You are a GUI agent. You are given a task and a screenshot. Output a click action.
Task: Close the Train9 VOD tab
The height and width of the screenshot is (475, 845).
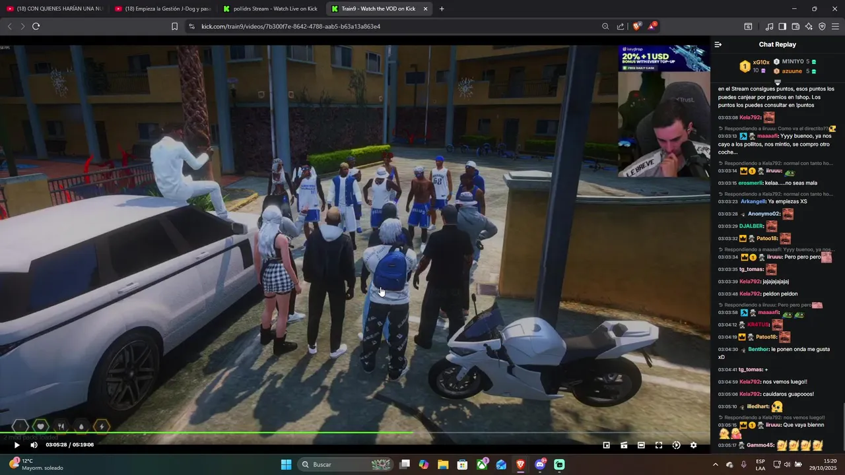425,9
